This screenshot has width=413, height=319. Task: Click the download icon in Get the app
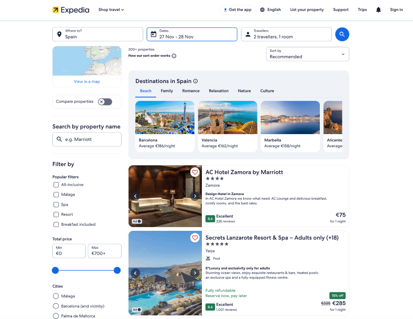click(225, 10)
